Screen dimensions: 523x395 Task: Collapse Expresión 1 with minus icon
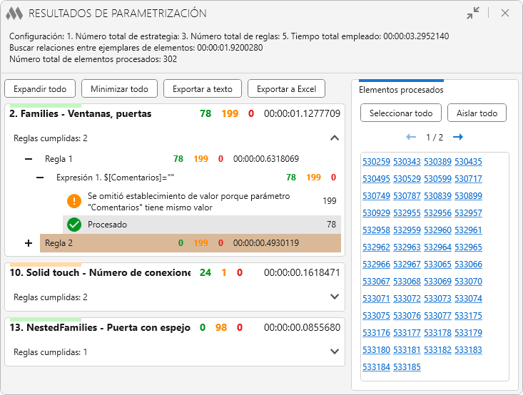(x=41, y=178)
